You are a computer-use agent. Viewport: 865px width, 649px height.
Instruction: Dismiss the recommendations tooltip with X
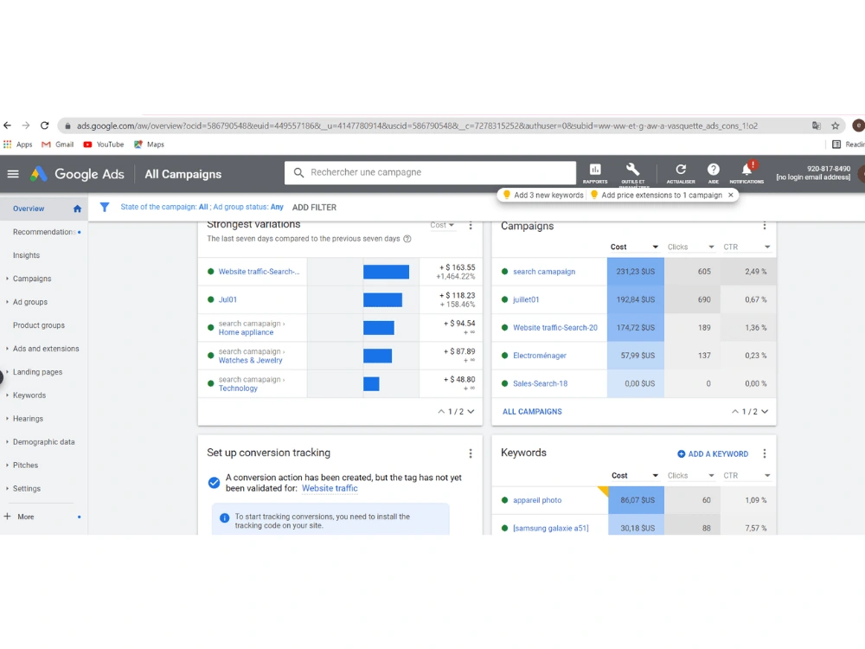click(x=731, y=195)
